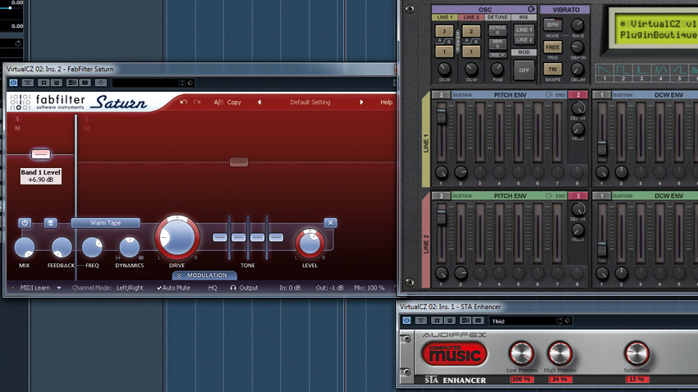Viewport: 698px width, 392px height.
Task: Select the saw-pulse waveform icon 5
Action: point(679,72)
